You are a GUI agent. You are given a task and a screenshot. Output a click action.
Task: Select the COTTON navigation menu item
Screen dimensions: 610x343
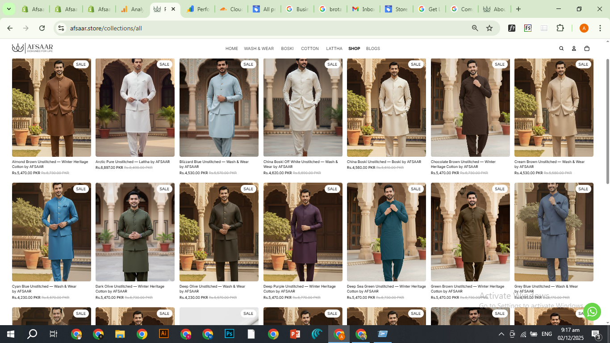pos(309,48)
